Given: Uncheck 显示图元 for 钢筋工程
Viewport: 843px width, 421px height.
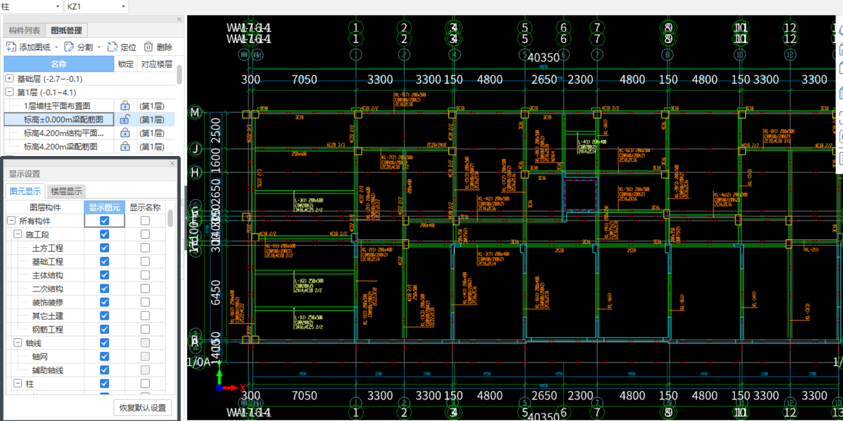Looking at the screenshot, I should click(104, 329).
